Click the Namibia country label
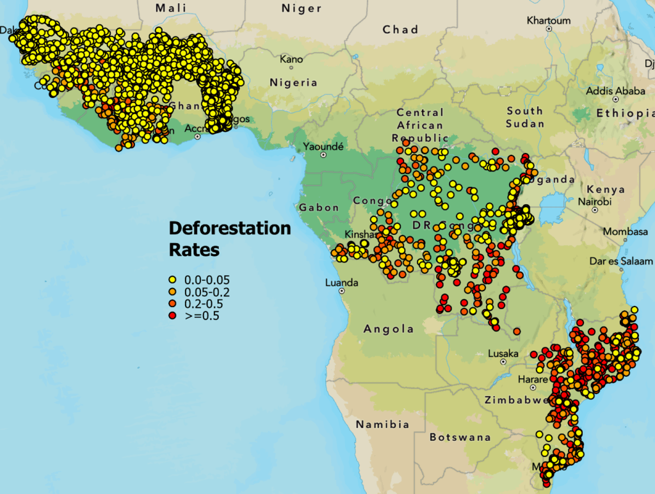The height and width of the screenshot is (494, 655). click(382, 424)
